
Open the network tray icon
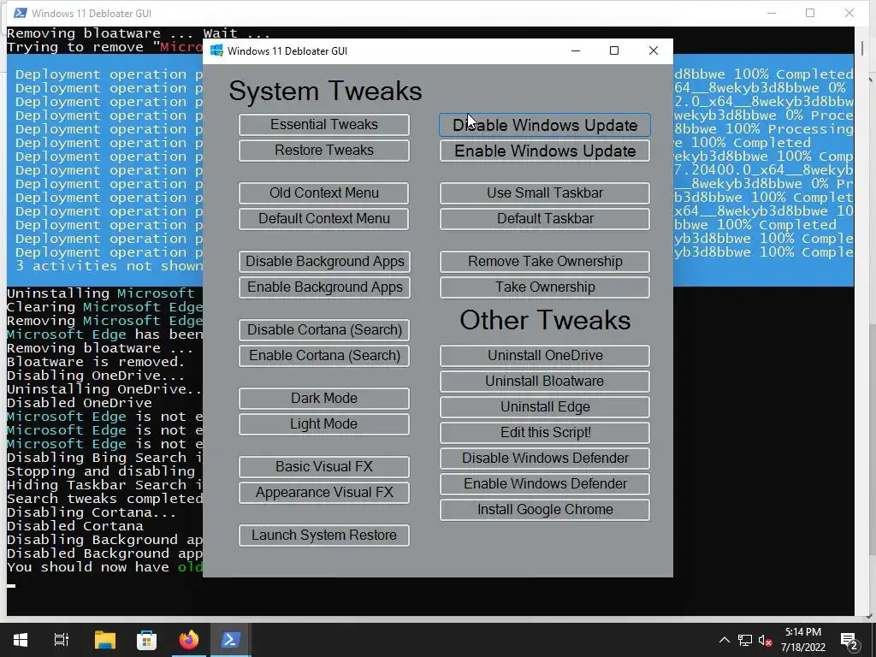745,640
